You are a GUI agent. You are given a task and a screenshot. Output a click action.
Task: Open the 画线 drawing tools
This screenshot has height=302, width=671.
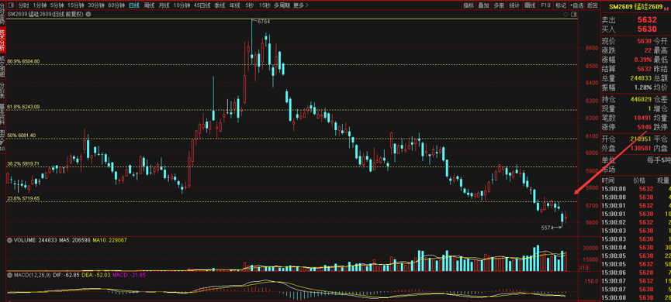[x=530, y=5]
